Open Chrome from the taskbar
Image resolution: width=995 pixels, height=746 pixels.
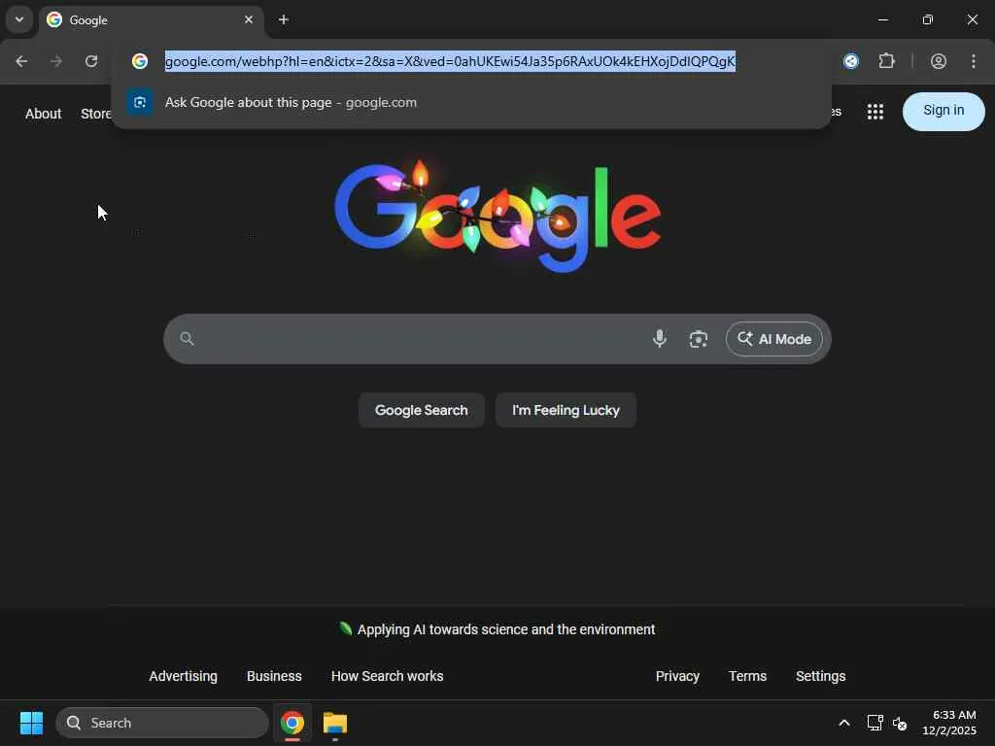[292, 723]
